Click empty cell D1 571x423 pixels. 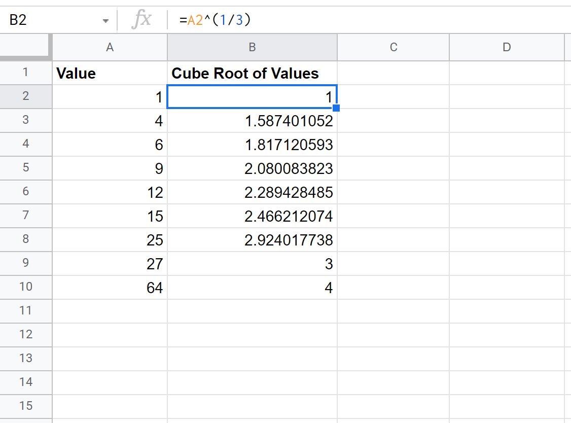[507, 73]
